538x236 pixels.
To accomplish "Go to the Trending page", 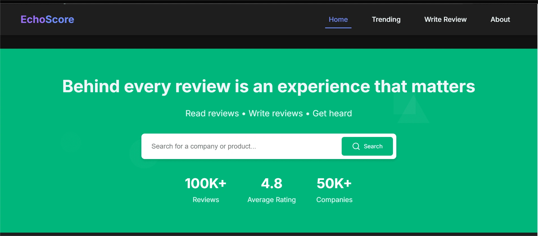I will tap(386, 20).
